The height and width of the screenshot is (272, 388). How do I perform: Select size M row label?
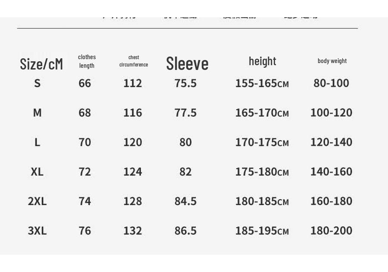[38, 113]
